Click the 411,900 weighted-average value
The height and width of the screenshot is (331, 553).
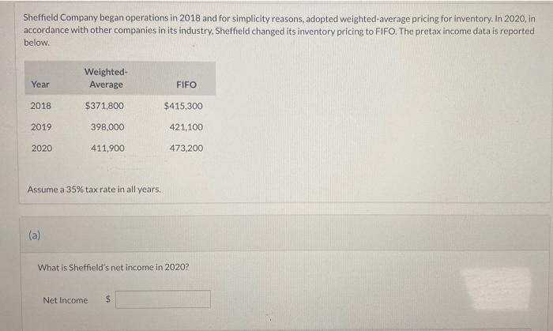[107, 148]
